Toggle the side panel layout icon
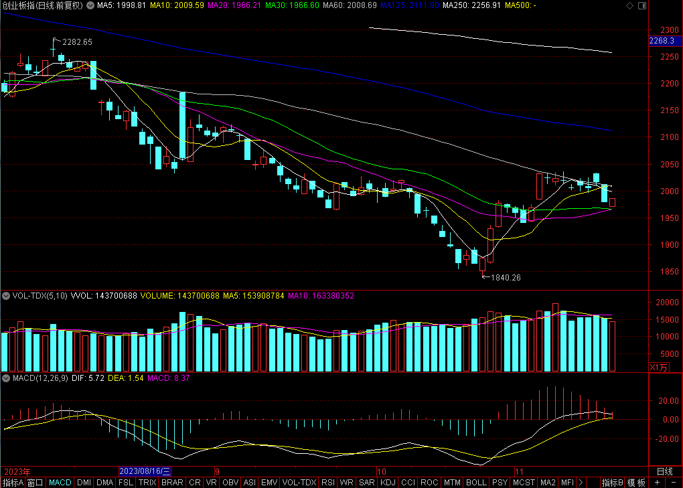 (642, 5)
